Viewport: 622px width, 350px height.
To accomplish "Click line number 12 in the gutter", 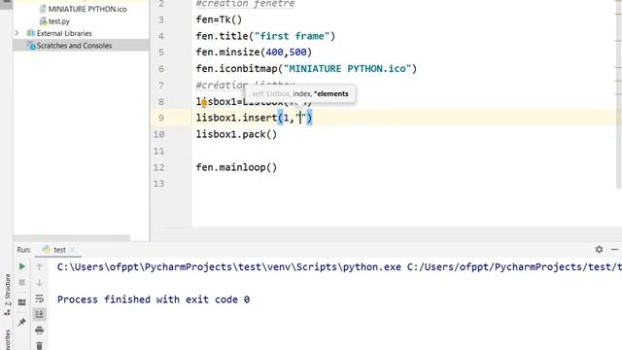I will point(158,167).
